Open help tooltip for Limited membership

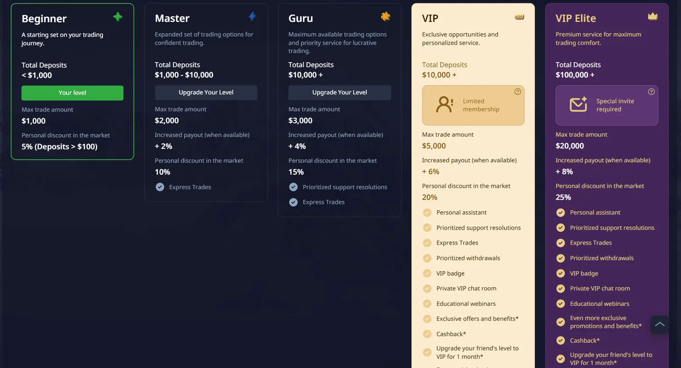(x=518, y=92)
